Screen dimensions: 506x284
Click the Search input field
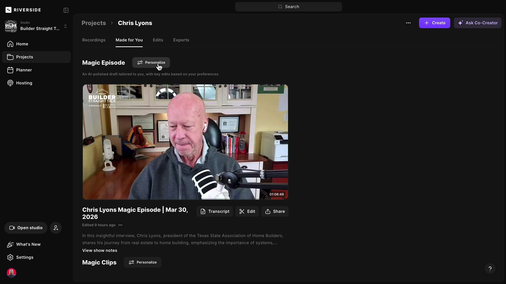tap(288, 7)
